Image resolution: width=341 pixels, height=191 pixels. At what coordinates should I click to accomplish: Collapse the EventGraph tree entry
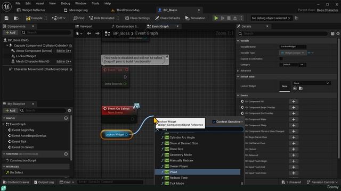4,124
